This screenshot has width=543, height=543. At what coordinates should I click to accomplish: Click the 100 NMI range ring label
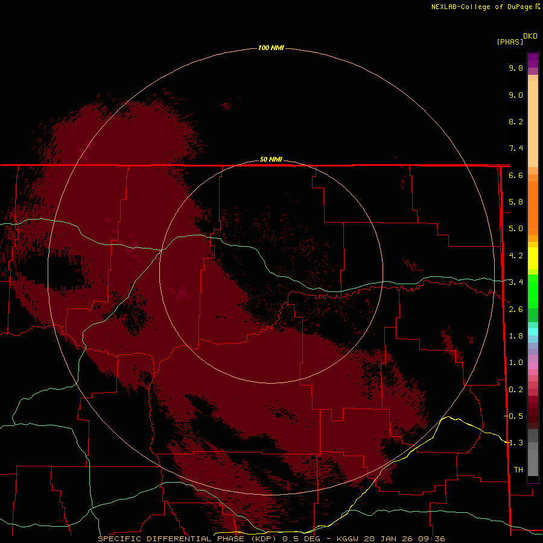point(271,48)
